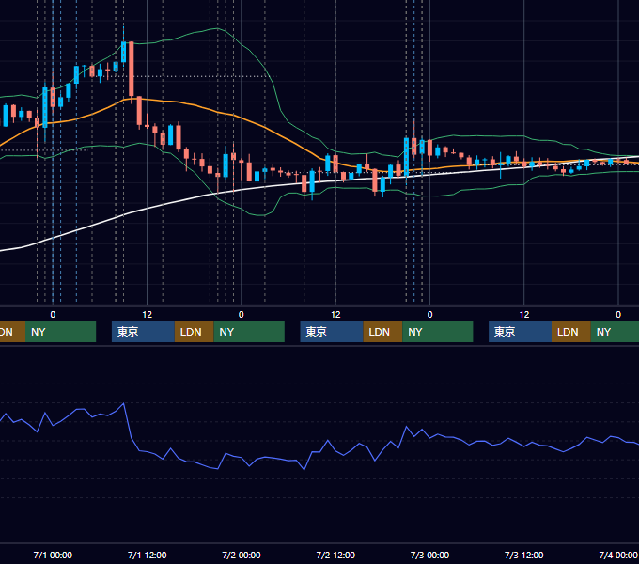The width and height of the screenshot is (639, 564).
Task: Select the green upper Bollinger band peak
Action: click(217, 28)
